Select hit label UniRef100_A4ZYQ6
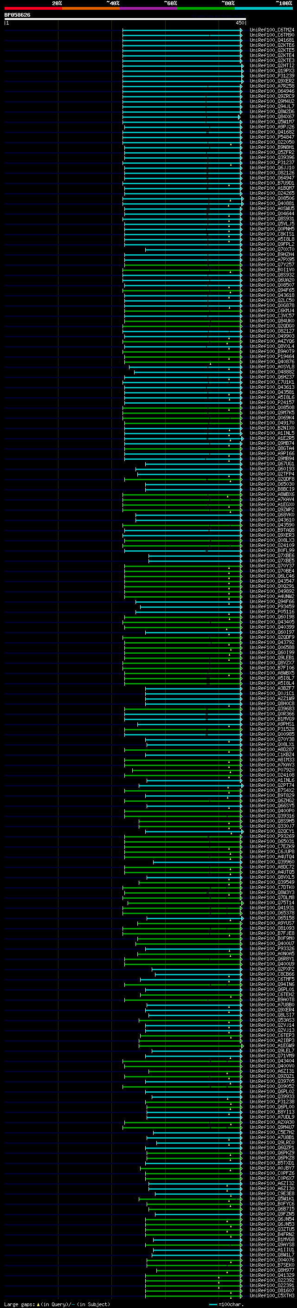 tap(271, 341)
